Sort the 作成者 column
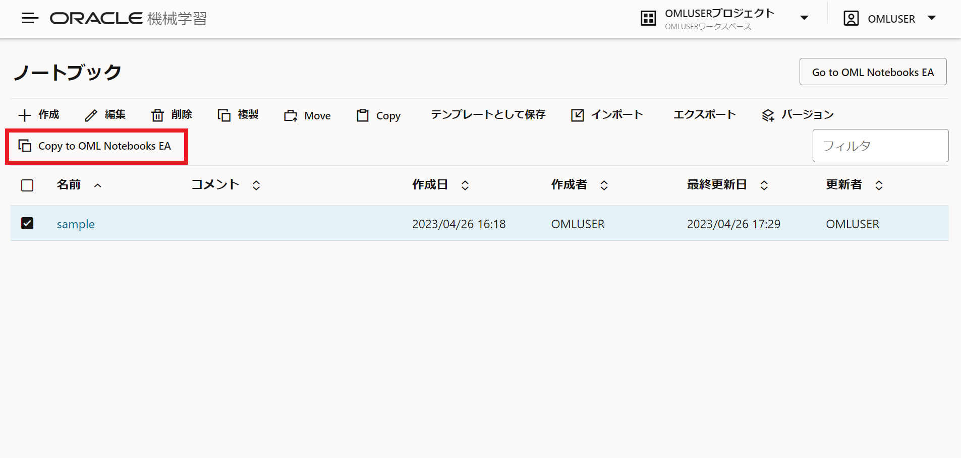 604,185
